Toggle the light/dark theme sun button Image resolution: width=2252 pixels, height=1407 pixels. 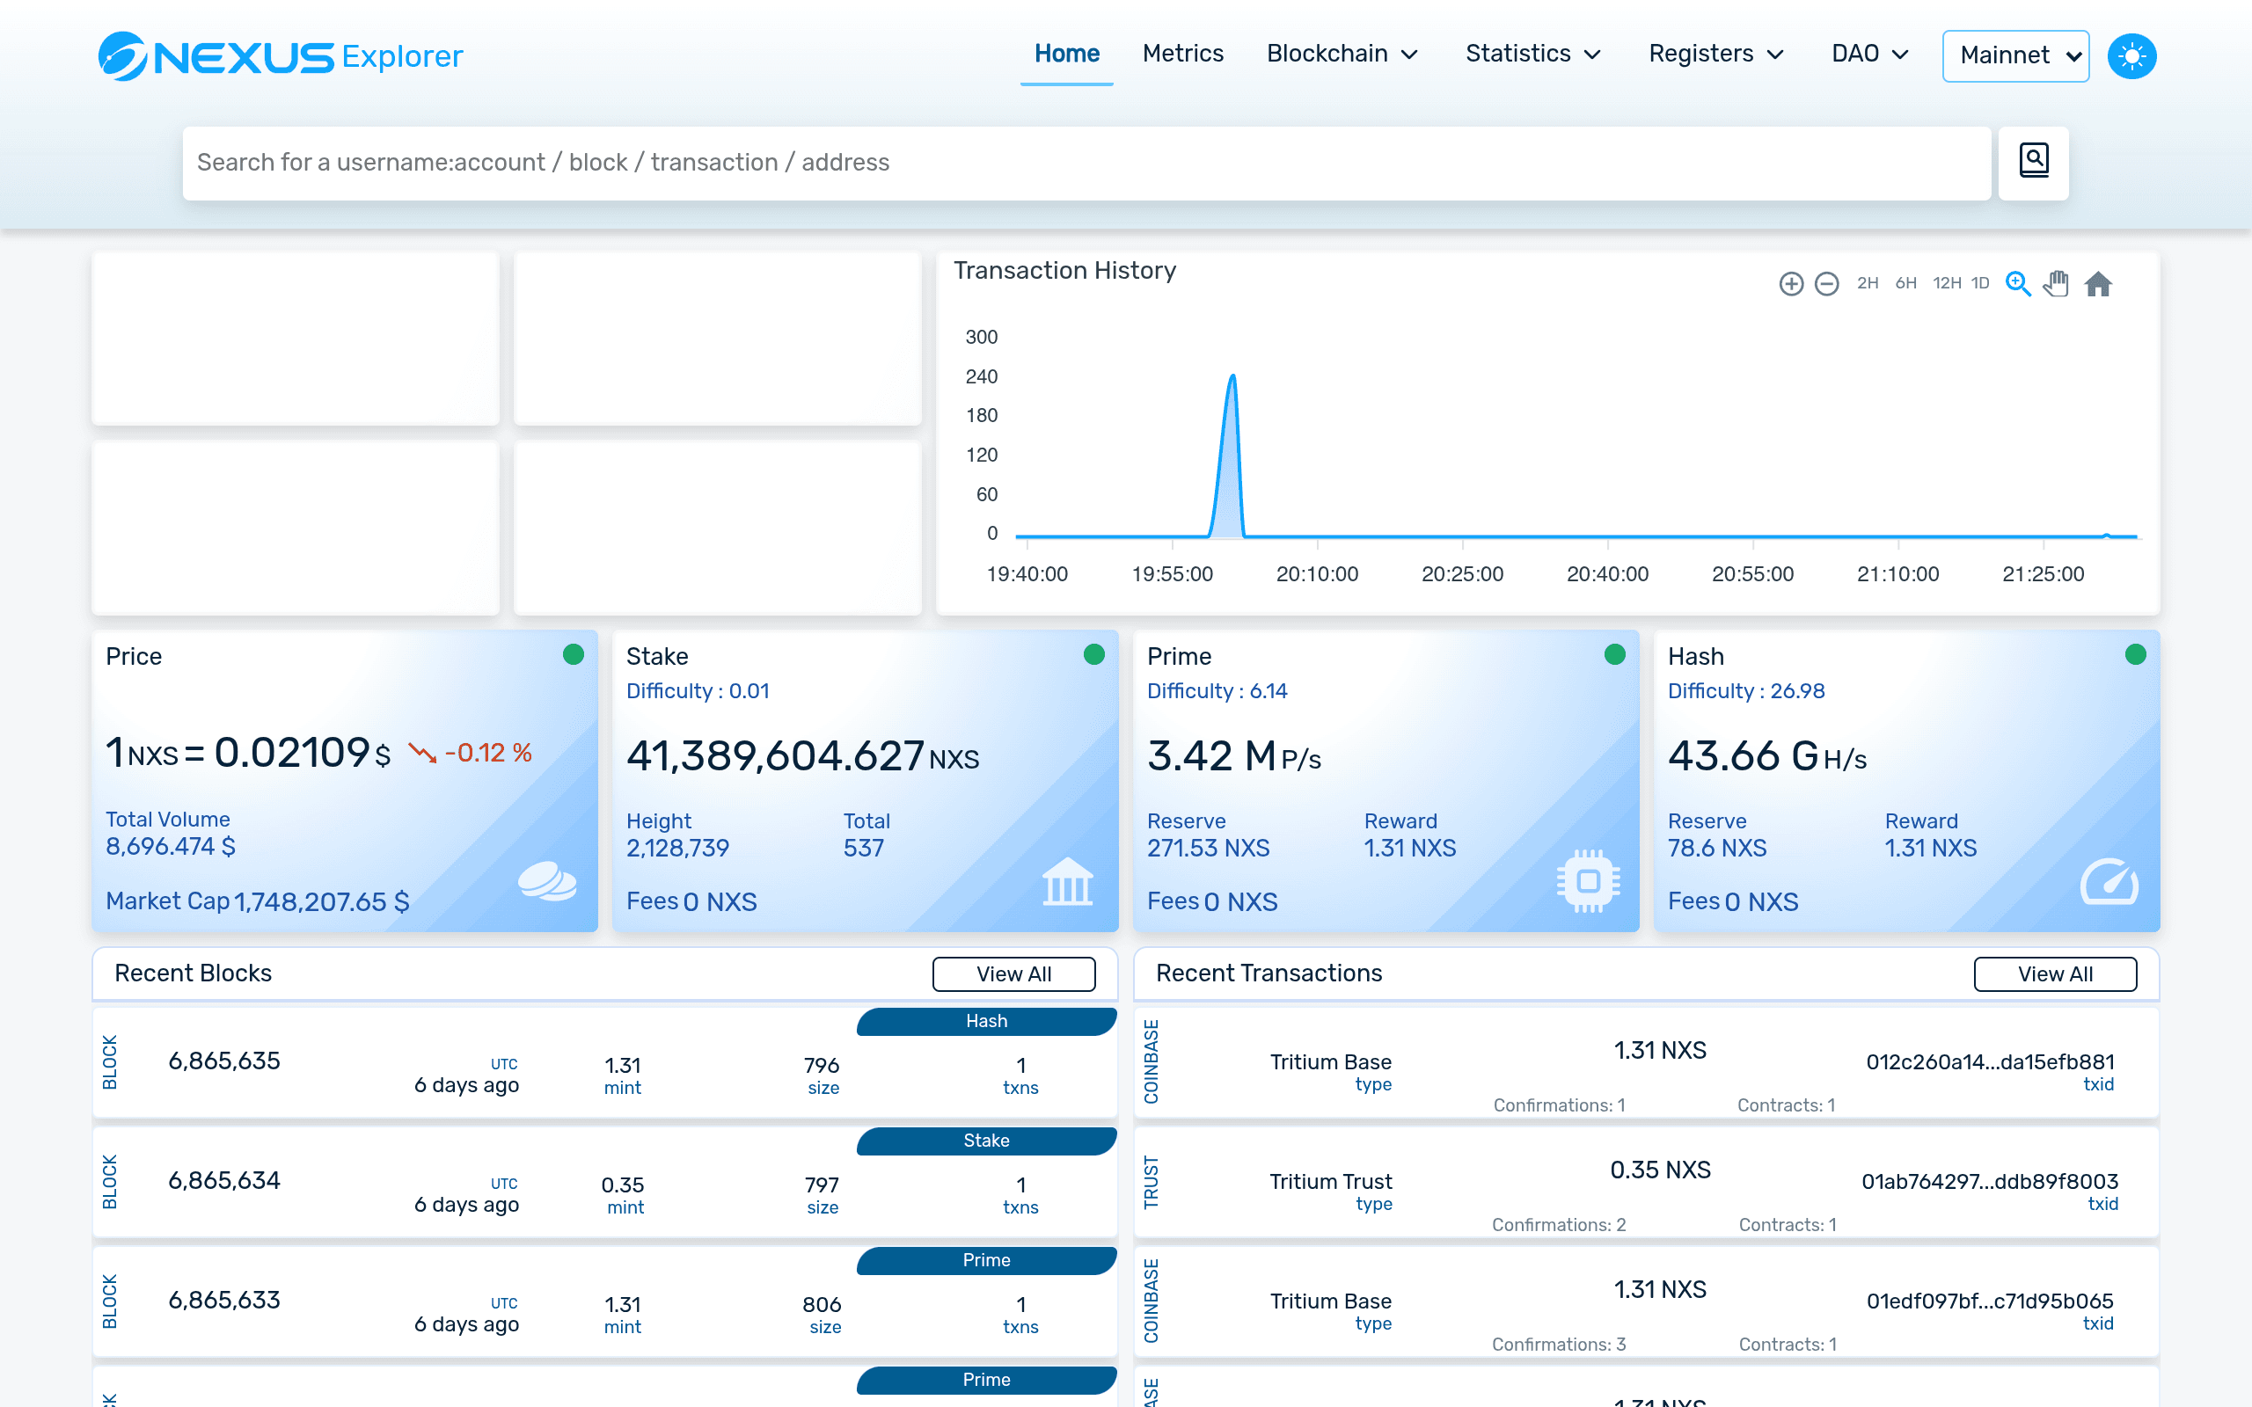click(x=2131, y=55)
